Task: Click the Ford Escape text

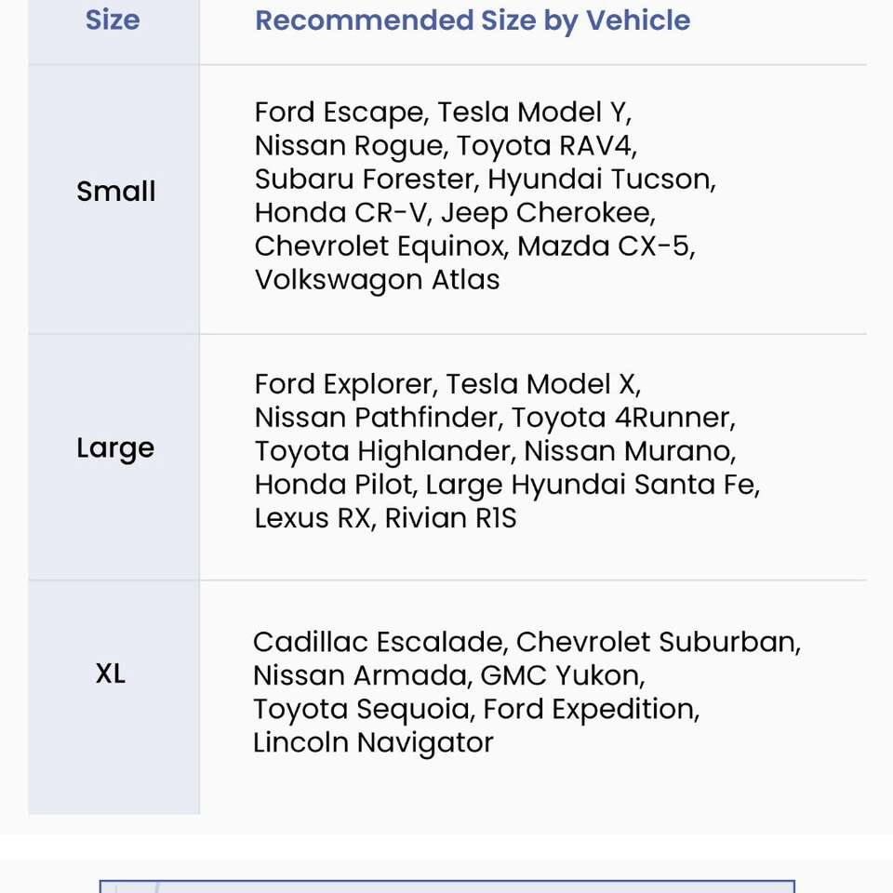Action: tap(339, 113)
